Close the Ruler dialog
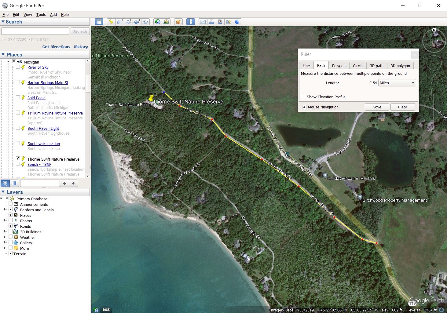Image resolution: width=447 pixels, height=313 pixels. point(415,54)
